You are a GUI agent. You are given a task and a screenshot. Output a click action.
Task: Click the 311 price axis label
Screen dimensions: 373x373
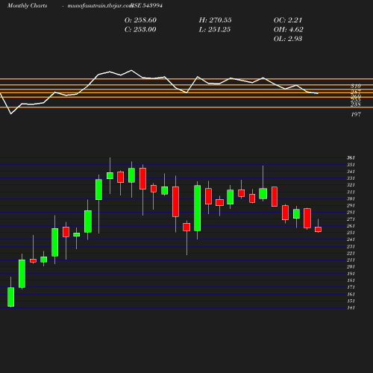[x=351, y=192]
